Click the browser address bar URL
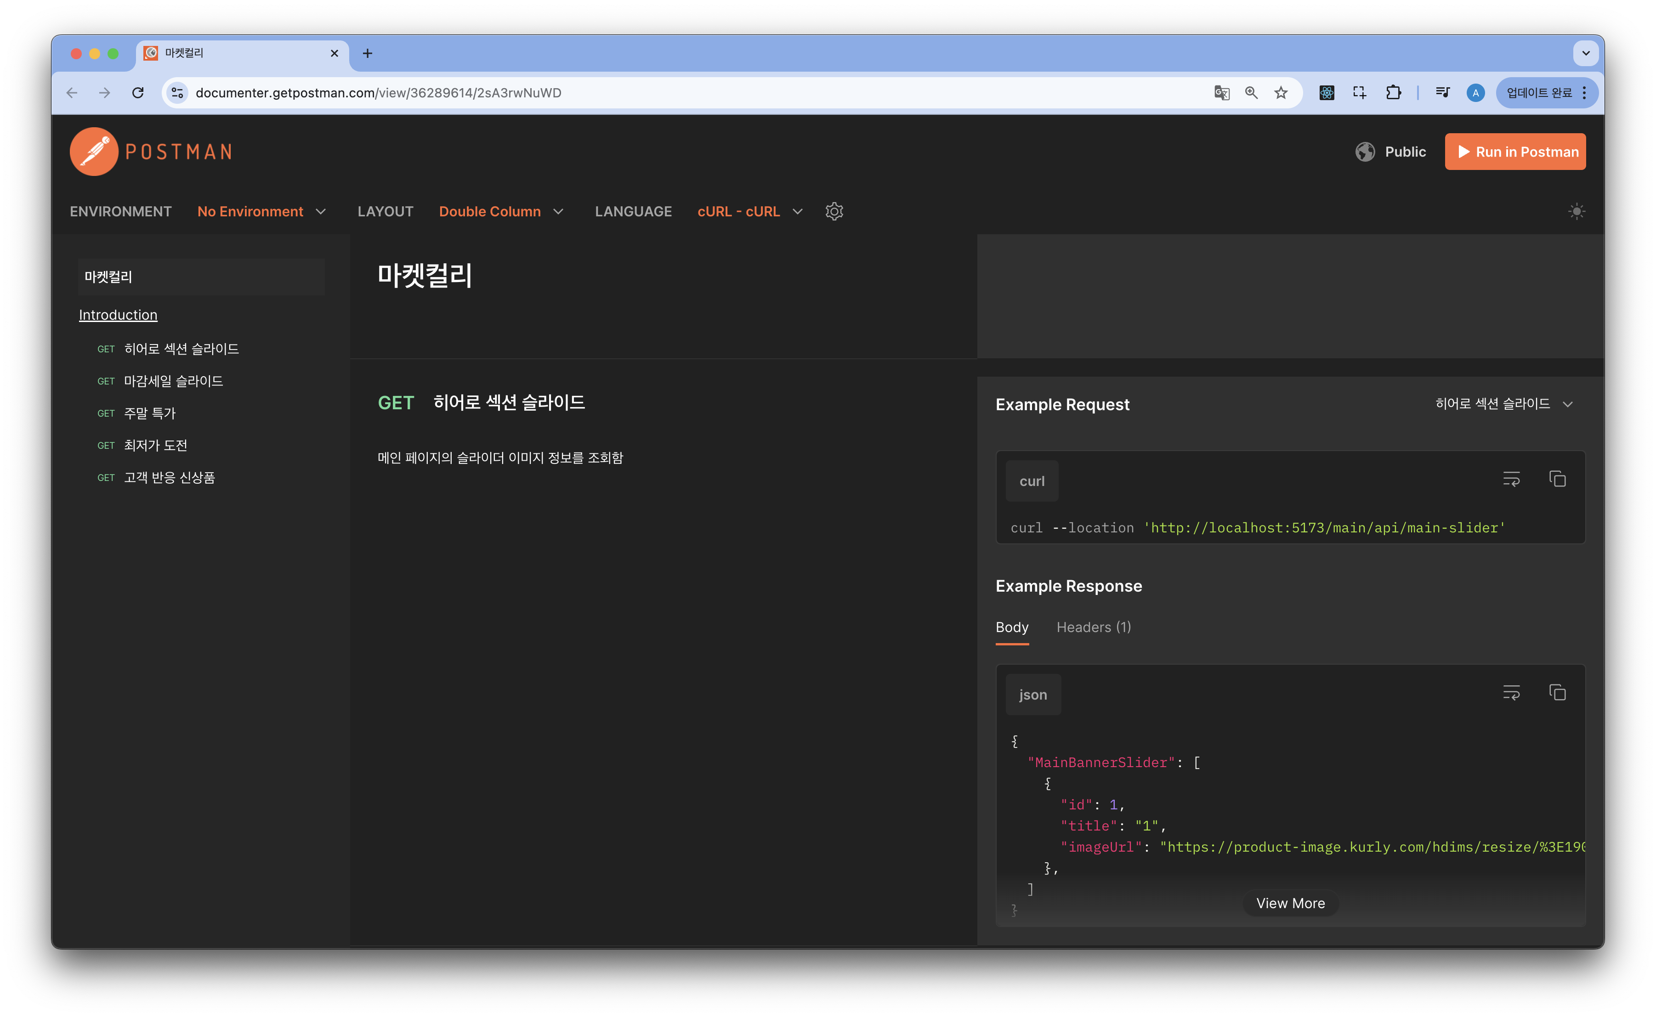Image resolution: width=1656 pixels, height=1017 pixels. (378, 93)
